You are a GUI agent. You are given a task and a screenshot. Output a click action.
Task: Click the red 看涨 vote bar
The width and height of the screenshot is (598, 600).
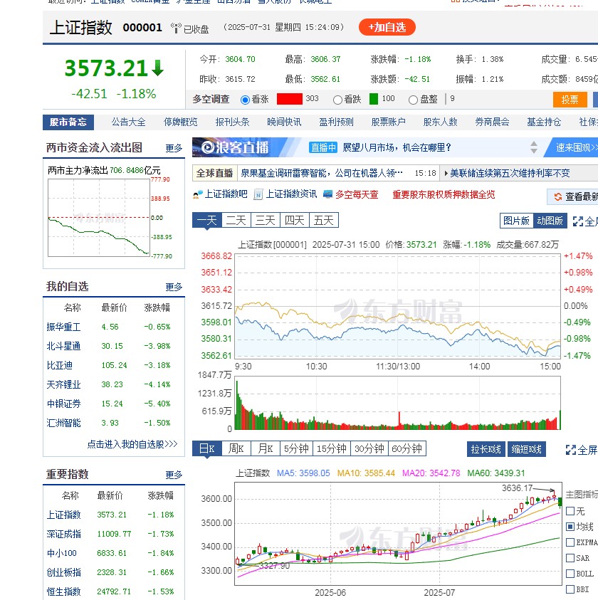tap(290, 100)
